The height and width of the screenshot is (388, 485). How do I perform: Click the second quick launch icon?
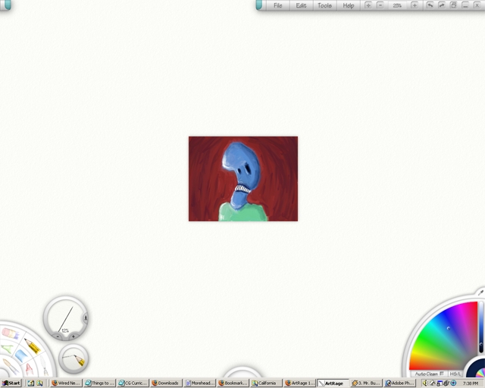(x=39, y=383)
